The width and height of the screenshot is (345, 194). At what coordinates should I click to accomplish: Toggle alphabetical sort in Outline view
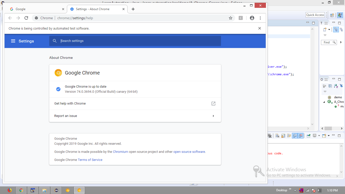coord(336,86)
